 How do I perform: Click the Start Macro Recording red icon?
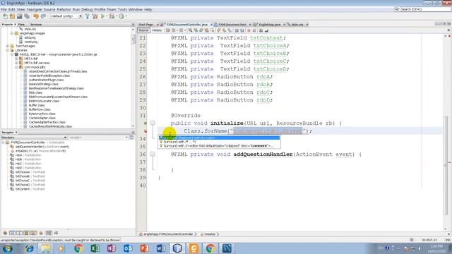point(249,30)
